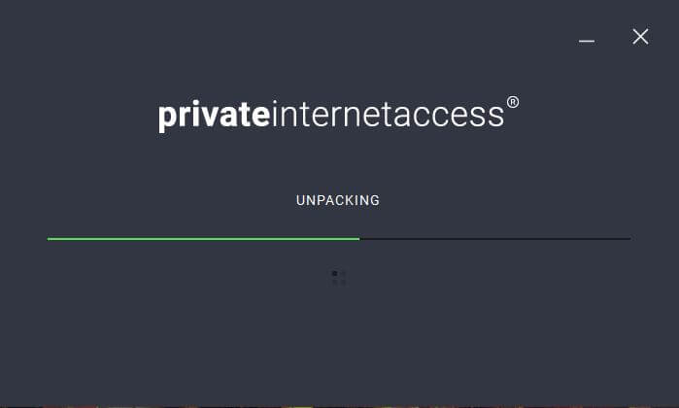Screen dimensions: 679x408
Task: Click the loading spinner dots
Action: click(339, 278)
